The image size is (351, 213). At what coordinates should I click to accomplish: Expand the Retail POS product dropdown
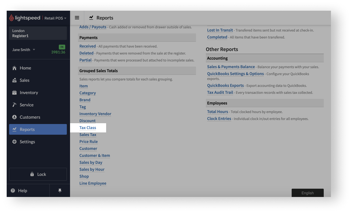[x=55, y=18]
